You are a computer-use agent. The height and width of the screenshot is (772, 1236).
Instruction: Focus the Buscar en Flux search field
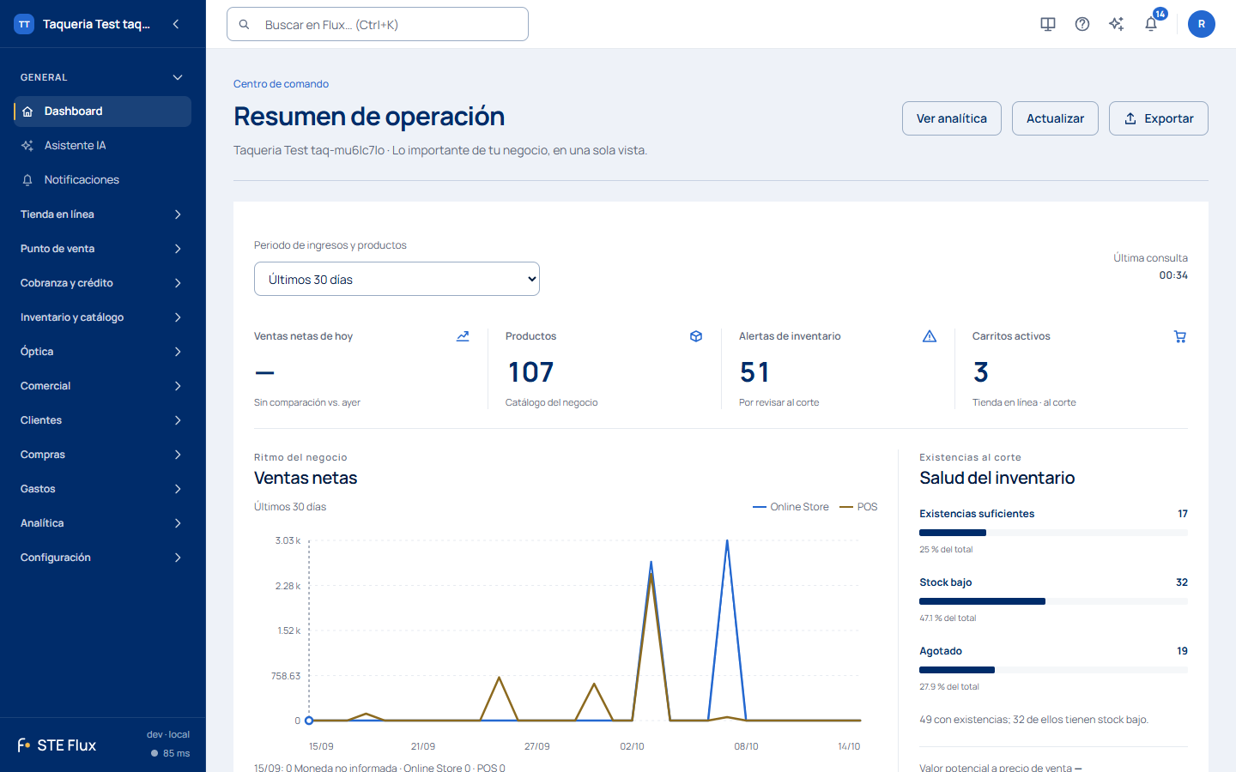pos(378,24)
